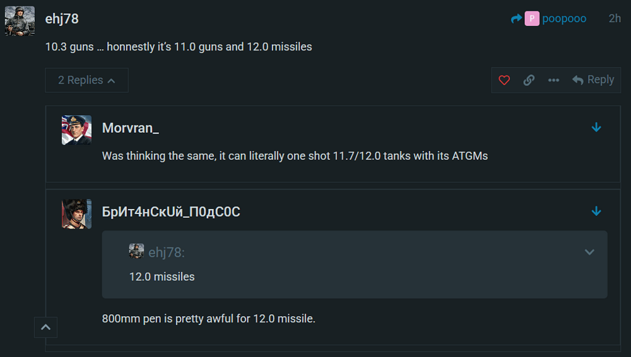Viewport: 631px width, 357px height.
Task: Open ehj78 username link
Action: pos(62,19)
